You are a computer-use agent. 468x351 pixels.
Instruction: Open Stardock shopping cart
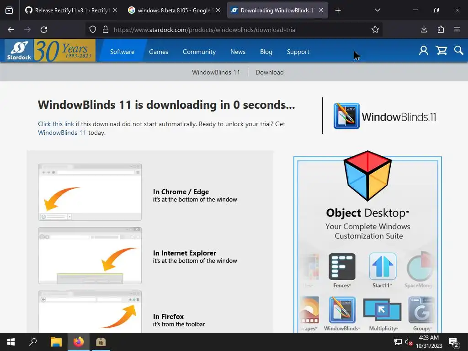[441, 50]
